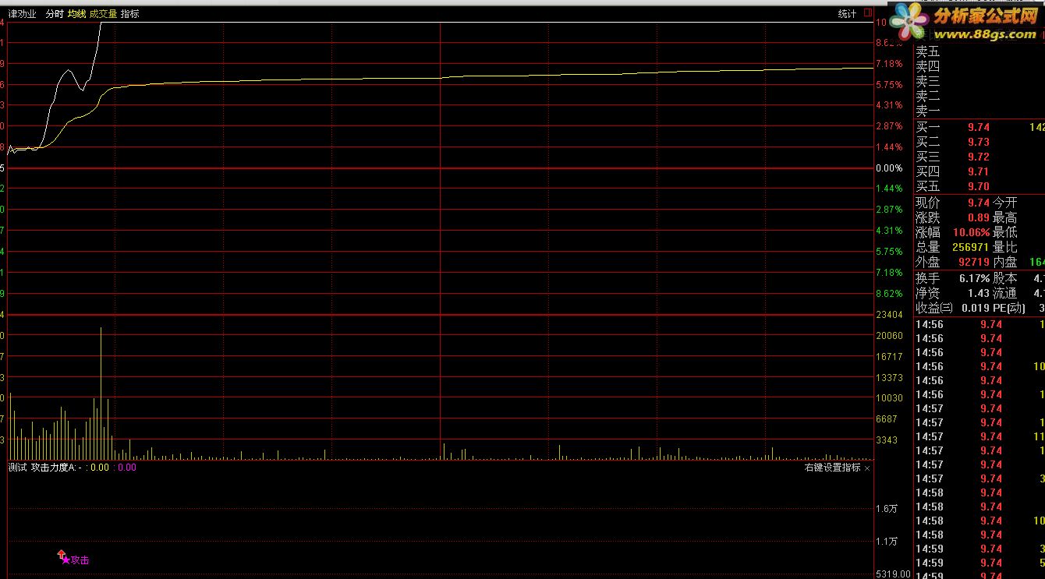Image resolution: width=1045 pixels, height=579 pixels.
Task: Click the 5319.00 indicator axis value
Action: point(893,574)
